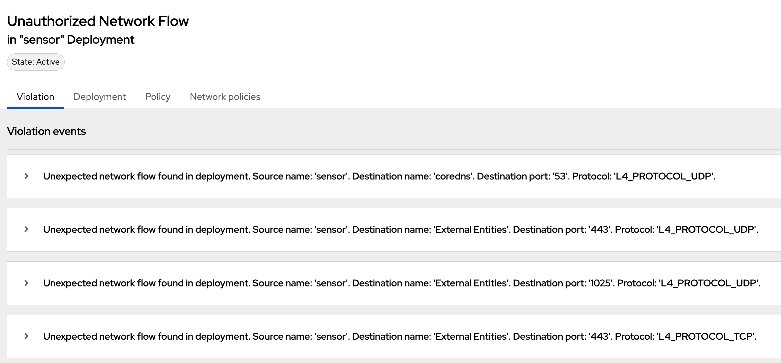
Task: Go to the Policy tab
Action: pyautogui.click(x=158, y=97)
